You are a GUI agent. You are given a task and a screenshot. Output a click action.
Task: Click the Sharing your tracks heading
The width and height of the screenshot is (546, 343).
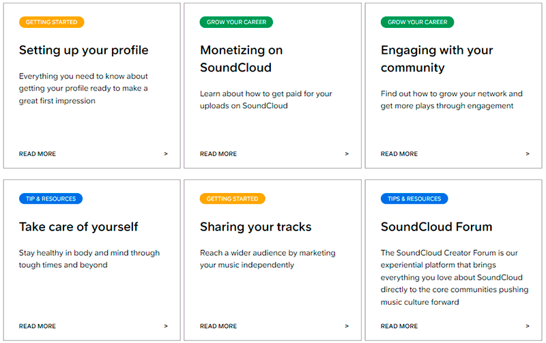255,227
